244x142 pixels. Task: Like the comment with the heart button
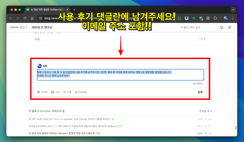click(203, 39)
